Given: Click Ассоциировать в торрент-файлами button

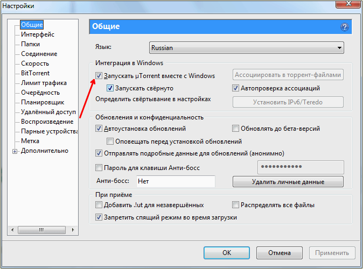Looking at the screenshot, I should [288, 75].
